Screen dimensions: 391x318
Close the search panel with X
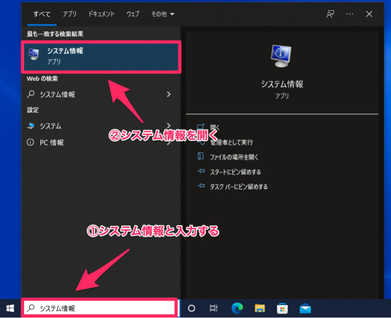point(369,14)
